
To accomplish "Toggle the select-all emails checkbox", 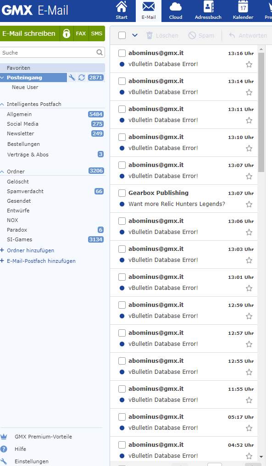I will pyautogui.click(x=122, y=35).
